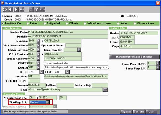Click Banco Pago S.S. value field
This screenshot has width=161, height=115.
click(x=152, y=68)
